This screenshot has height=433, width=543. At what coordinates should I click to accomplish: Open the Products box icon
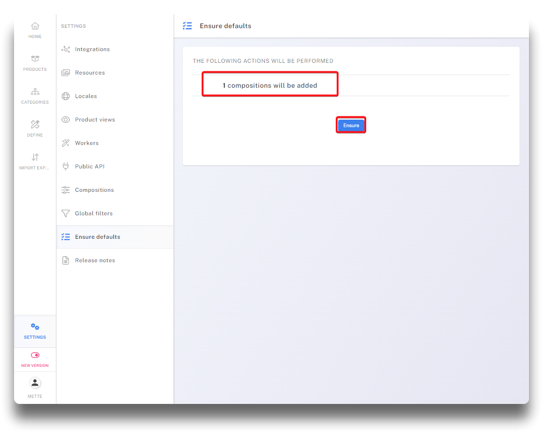point(35,59)
